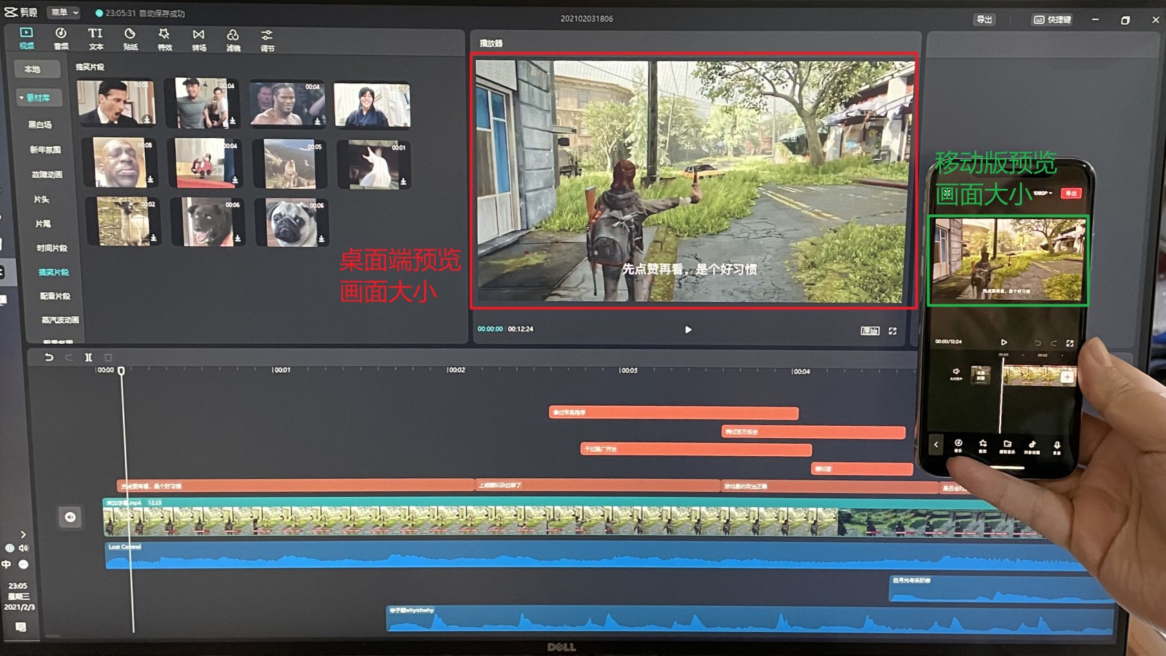Open the Windows notification center icon
Image resolution: width=1166 pixels, height=656 pixels.
[21, 627]
